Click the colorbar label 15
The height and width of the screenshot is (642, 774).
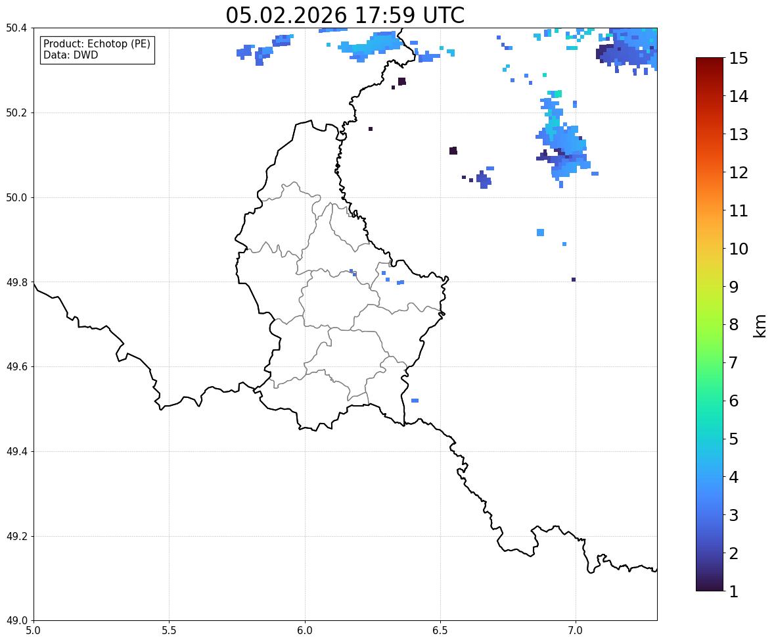click(739, 58)
